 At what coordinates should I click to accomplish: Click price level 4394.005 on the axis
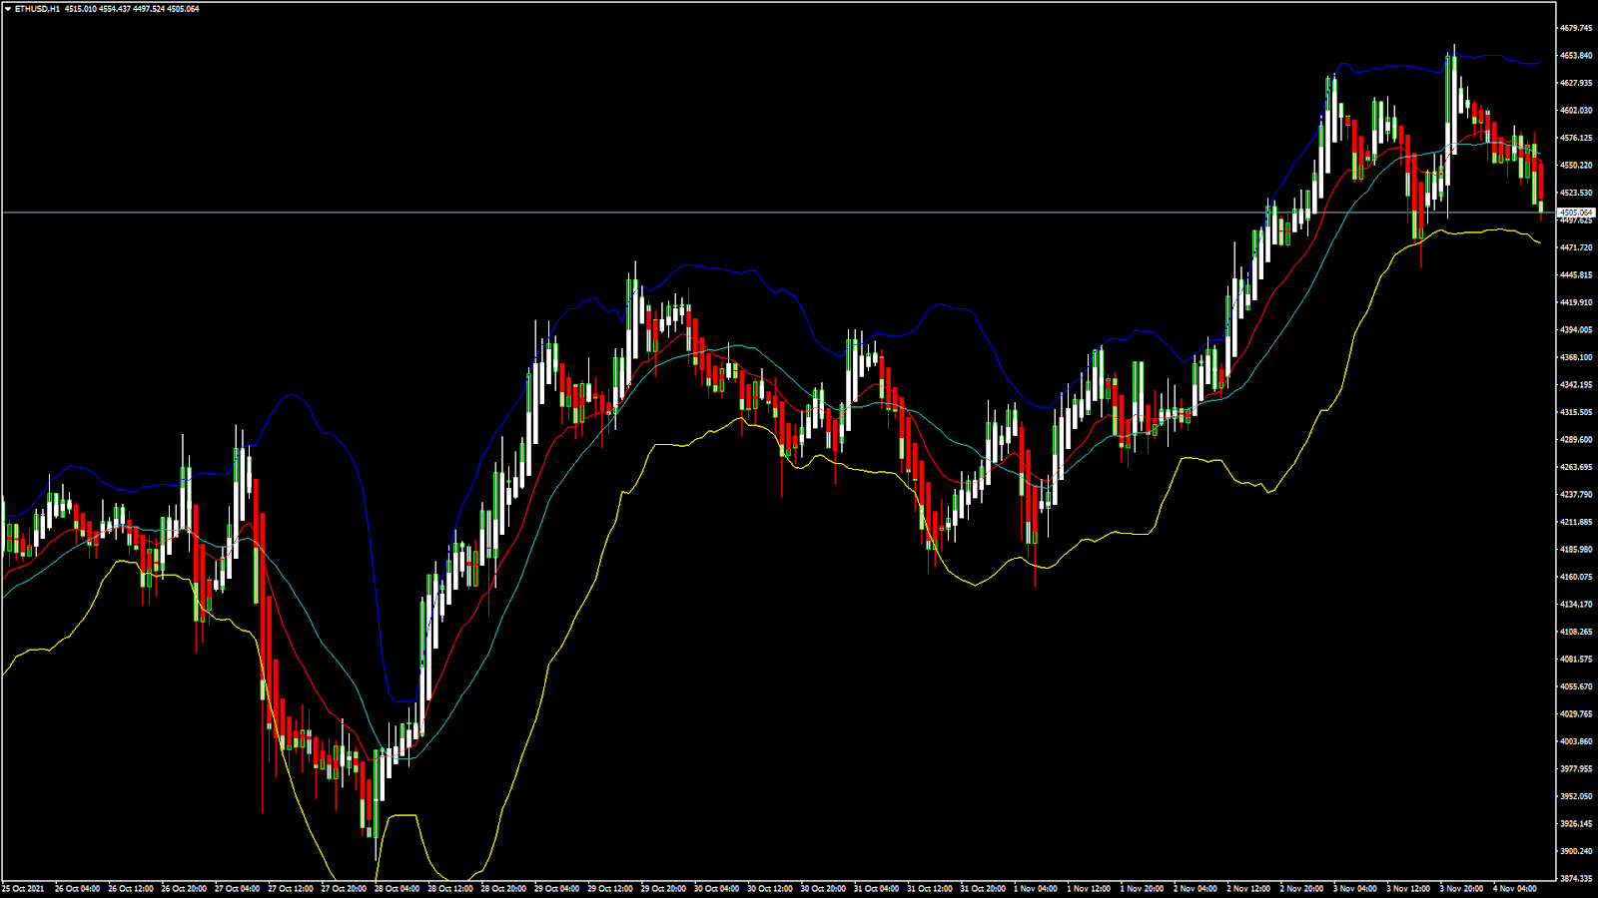tap(1576, 330)
